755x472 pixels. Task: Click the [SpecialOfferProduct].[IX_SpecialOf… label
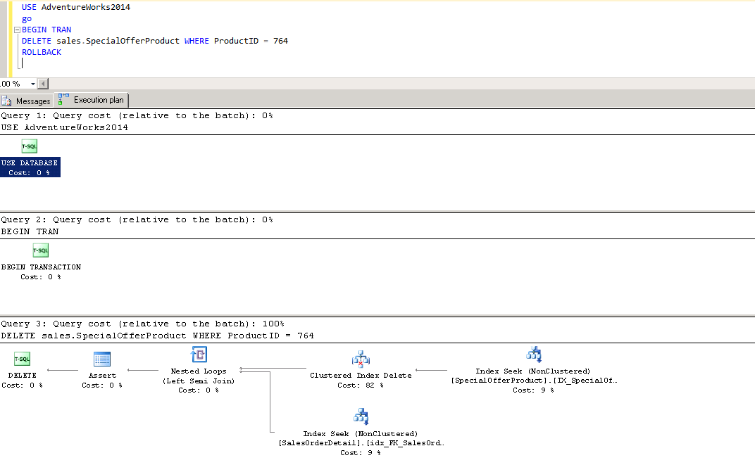coord(534,380)
